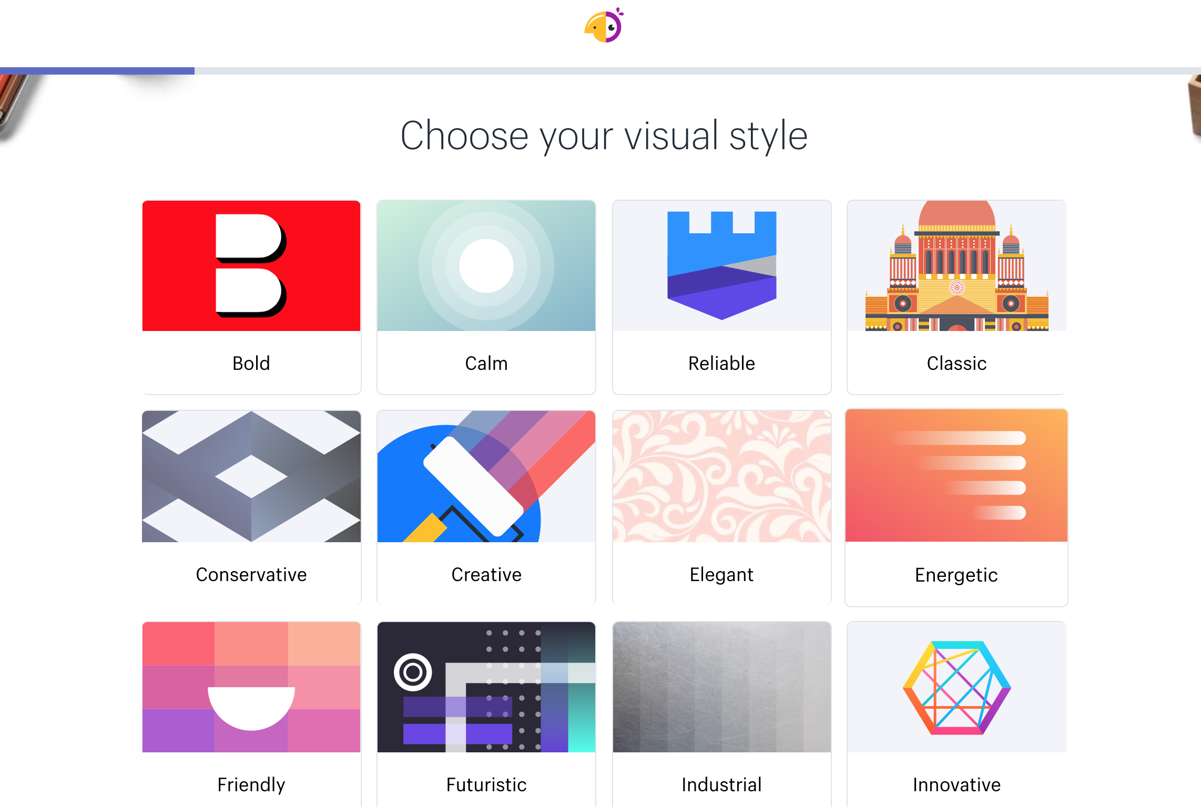Select the red Bold style illustration
The width and height of the screenshot is (1201, 807).
[251, 266]
